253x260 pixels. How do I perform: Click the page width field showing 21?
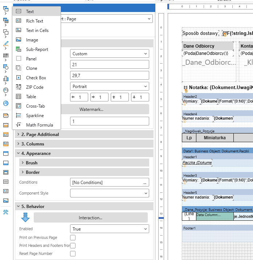coord(109,64)
